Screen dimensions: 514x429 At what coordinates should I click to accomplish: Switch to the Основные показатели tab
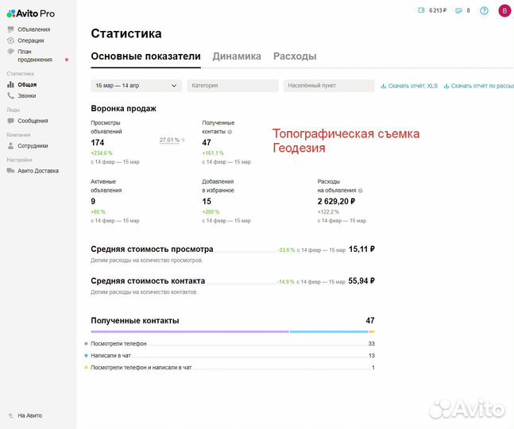[145, 56]
